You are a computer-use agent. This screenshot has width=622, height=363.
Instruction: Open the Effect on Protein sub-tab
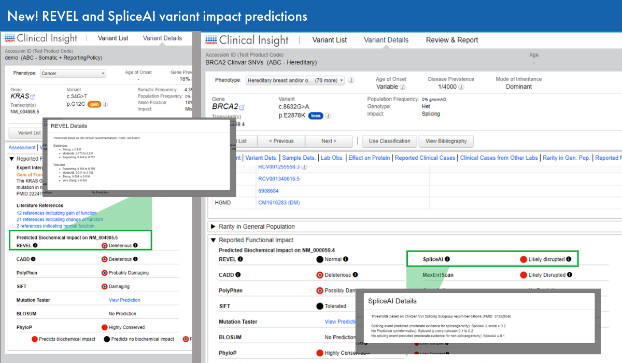tap(370, 158)
